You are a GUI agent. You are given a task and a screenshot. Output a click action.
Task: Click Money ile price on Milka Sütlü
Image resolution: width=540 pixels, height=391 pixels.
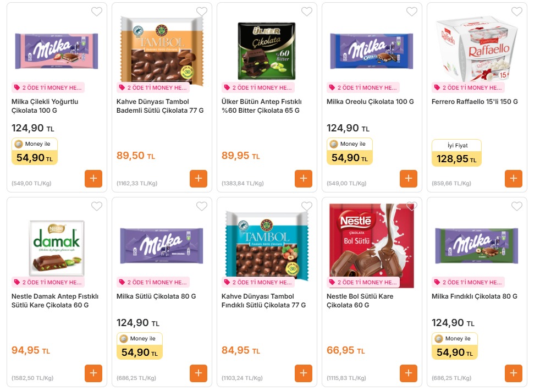[140, 346]
